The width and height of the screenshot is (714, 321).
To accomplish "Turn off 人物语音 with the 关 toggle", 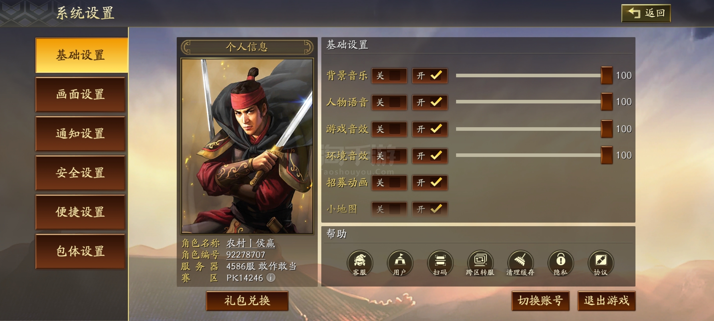I will [389, 103].
